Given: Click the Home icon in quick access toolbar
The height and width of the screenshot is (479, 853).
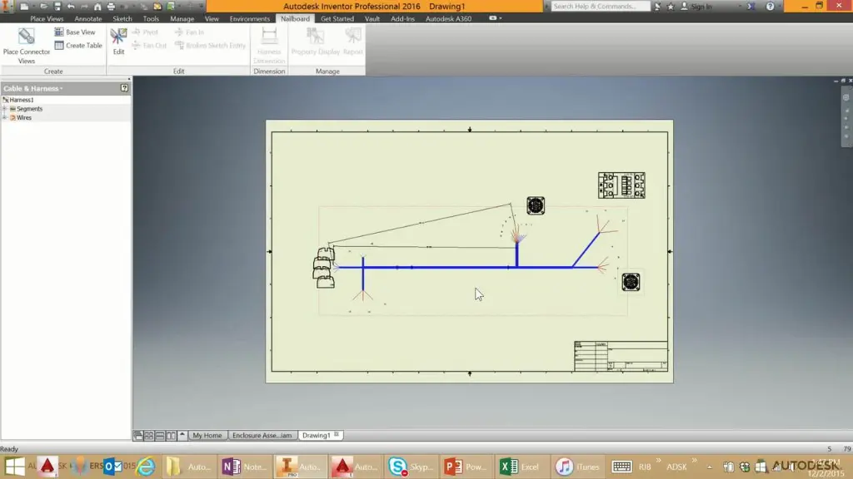Looking at the screenshot, I should (x=97, y=7).
